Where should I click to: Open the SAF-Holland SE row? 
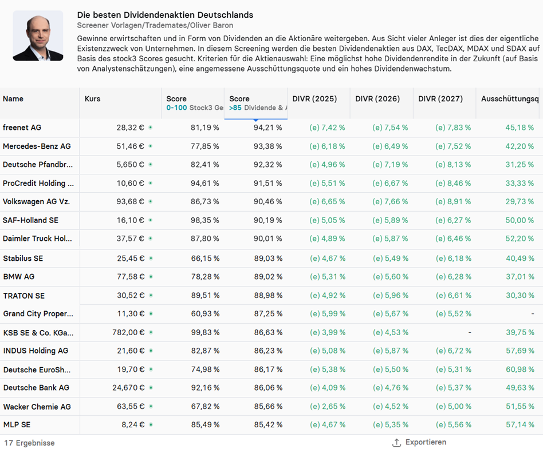pos(271,220)
